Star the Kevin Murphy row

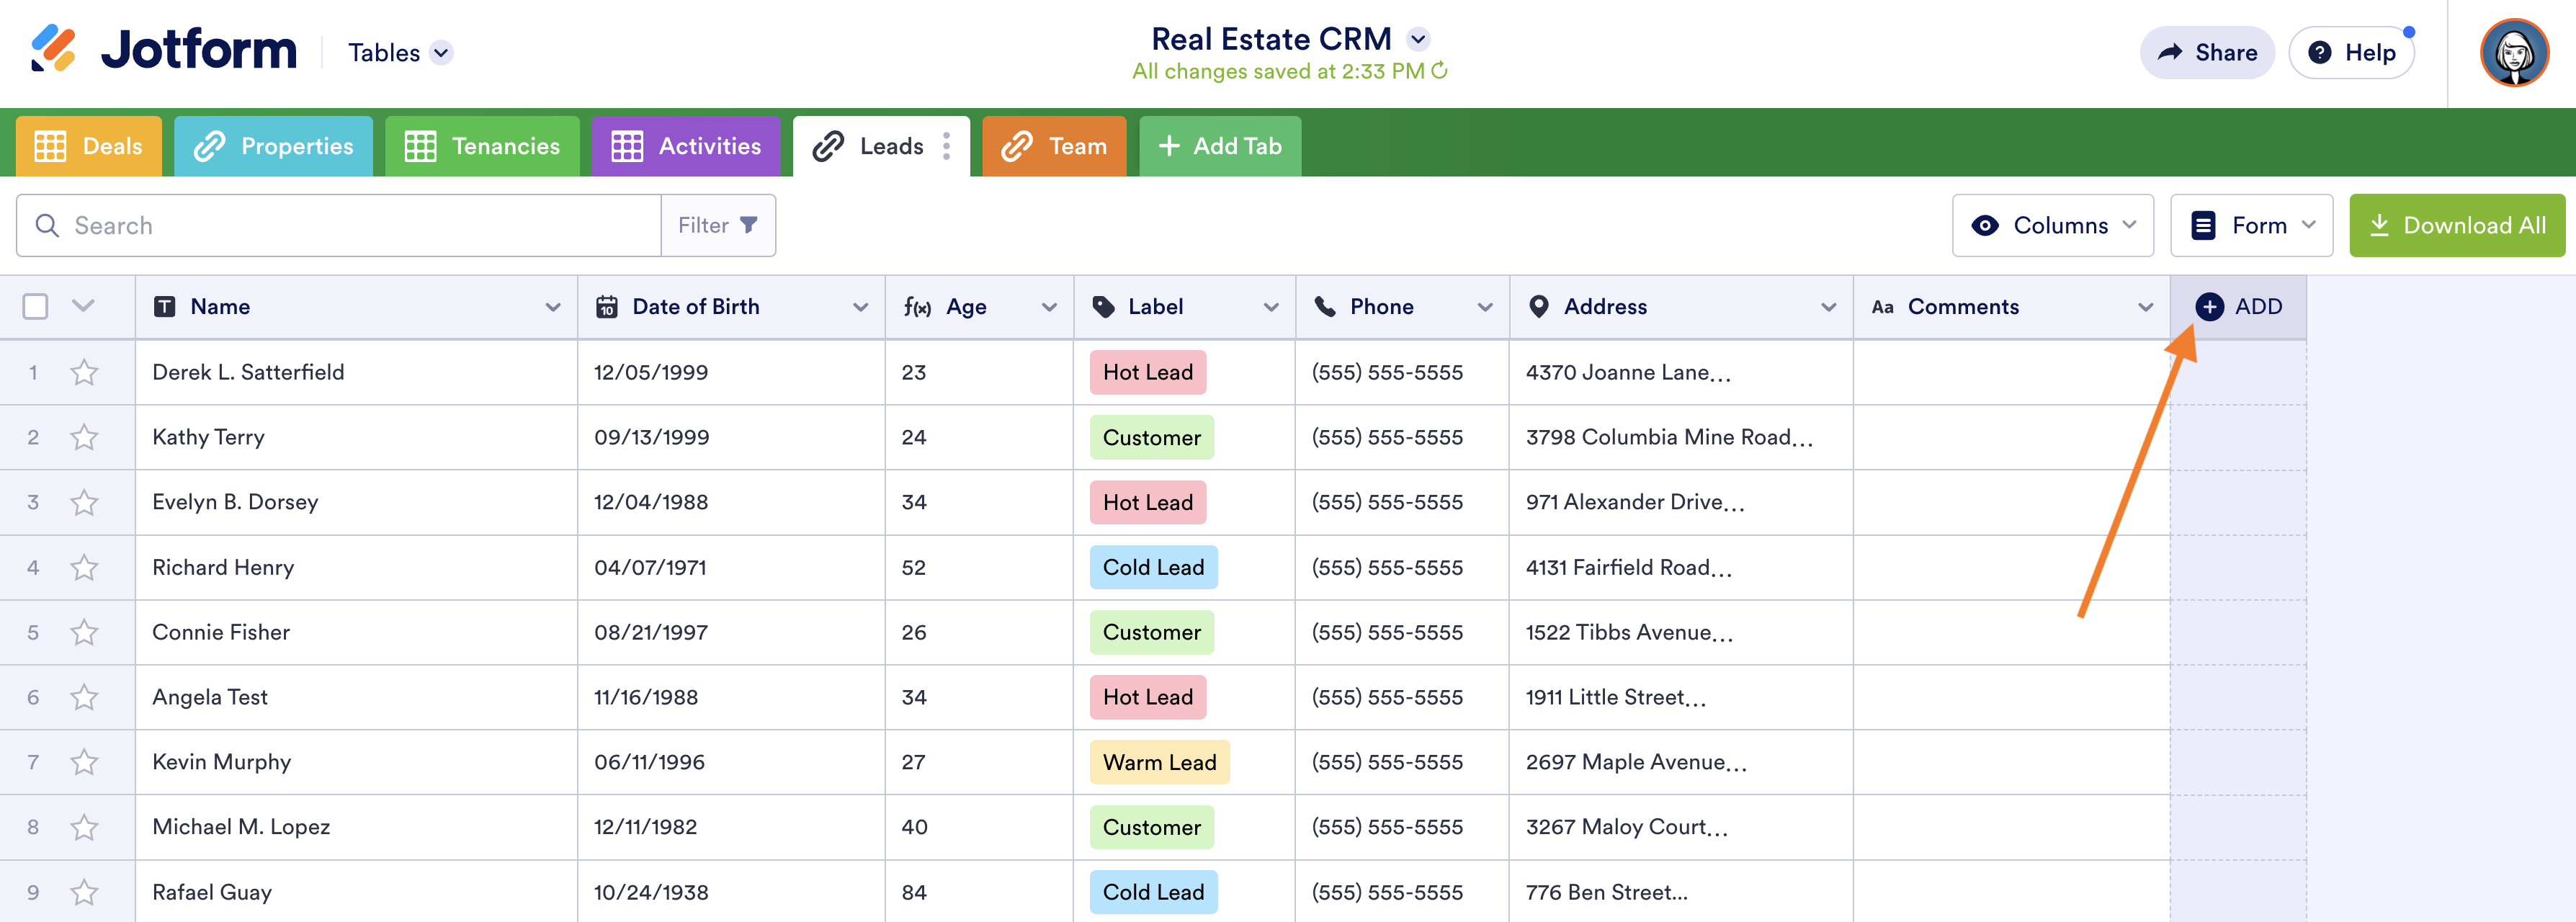point(84,763)
